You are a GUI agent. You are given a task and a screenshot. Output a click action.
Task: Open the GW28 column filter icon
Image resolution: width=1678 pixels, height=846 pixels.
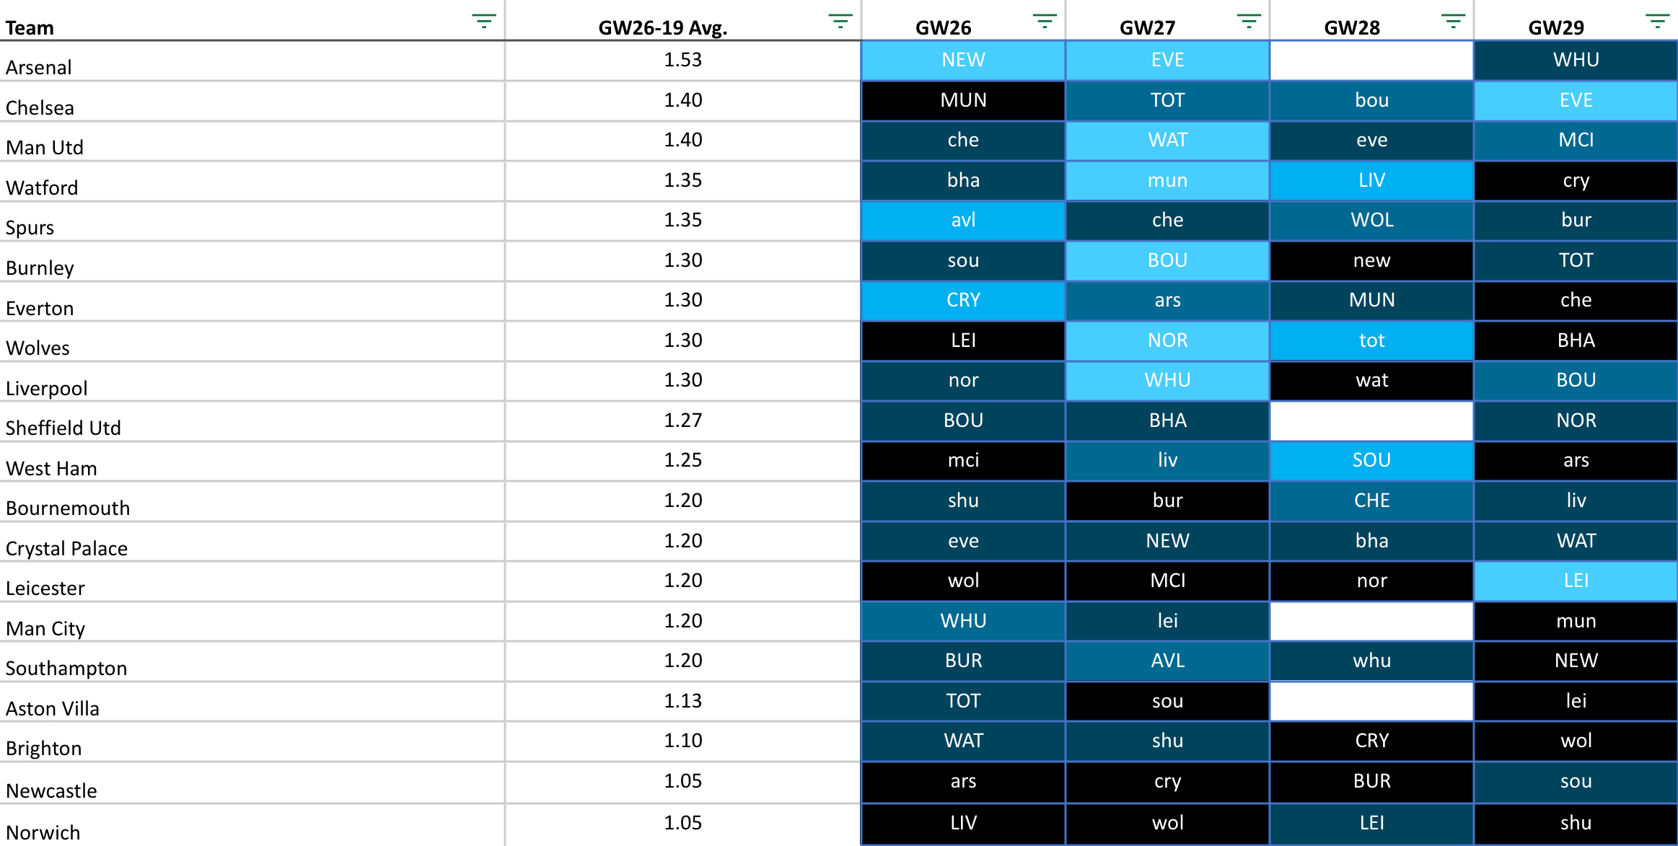click(x=1452, y=21)
